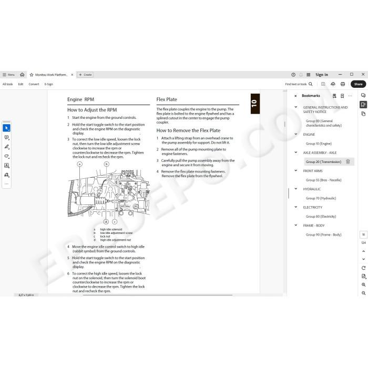The image size is (368, 368).
Task: Select the arrow selection tool
Action: click(6, 128)
